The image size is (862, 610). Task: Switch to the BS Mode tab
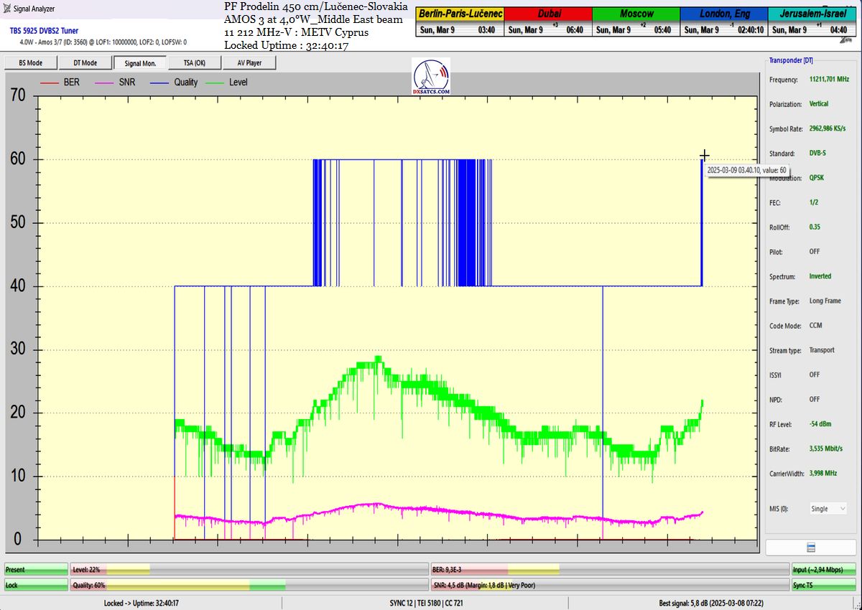30,63
